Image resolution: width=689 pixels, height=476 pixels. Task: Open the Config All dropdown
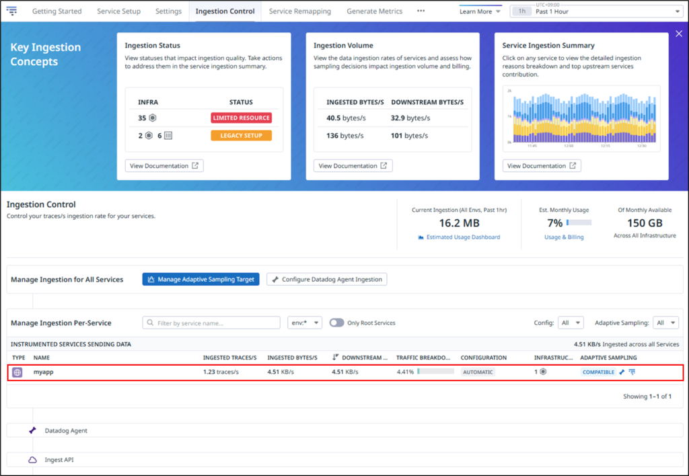click(x=570, y=323)
